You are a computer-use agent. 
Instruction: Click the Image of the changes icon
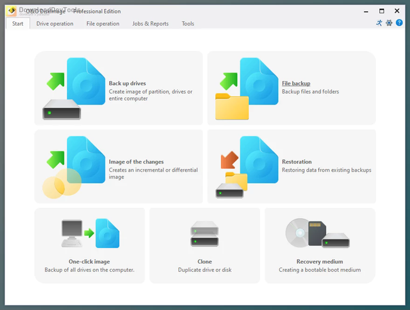coord(74,167)
